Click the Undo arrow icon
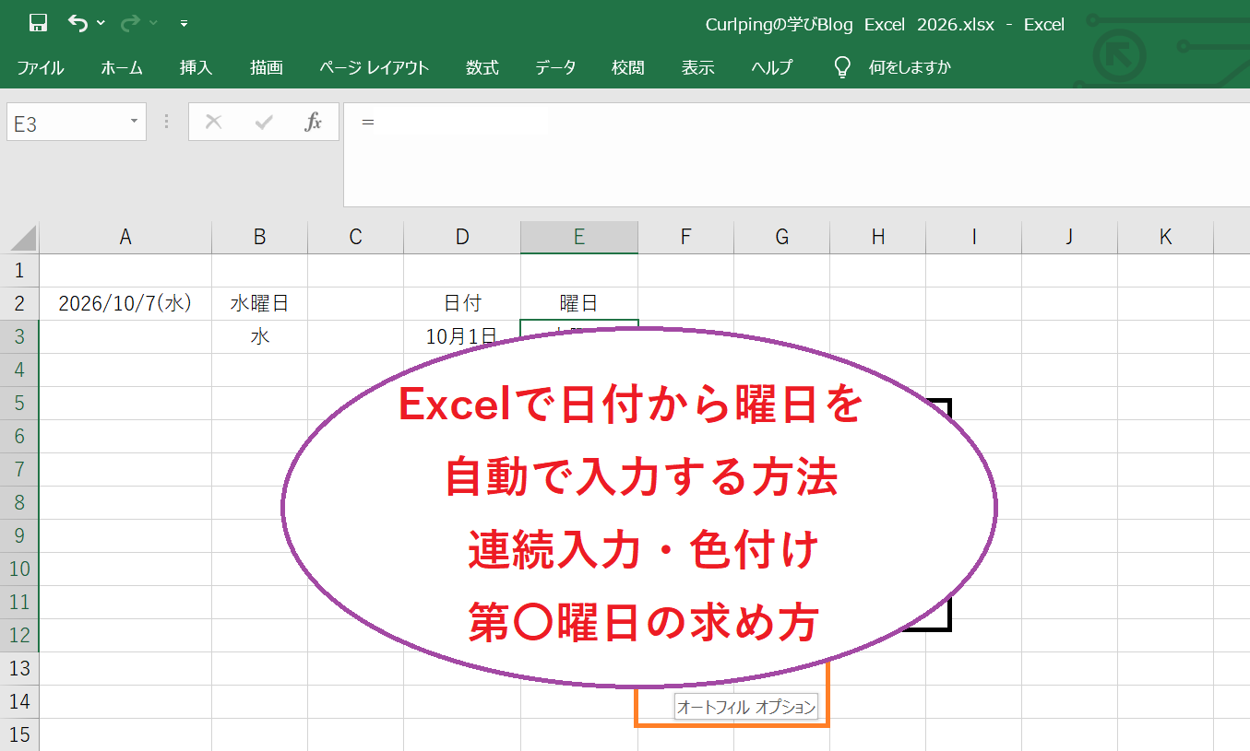The height and width of the screenshot is (751, 1250). 78,23
